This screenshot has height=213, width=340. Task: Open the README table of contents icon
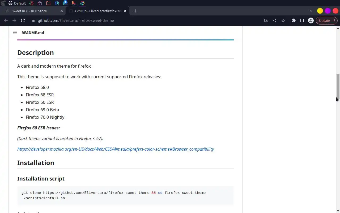click(x=15, y=33)
